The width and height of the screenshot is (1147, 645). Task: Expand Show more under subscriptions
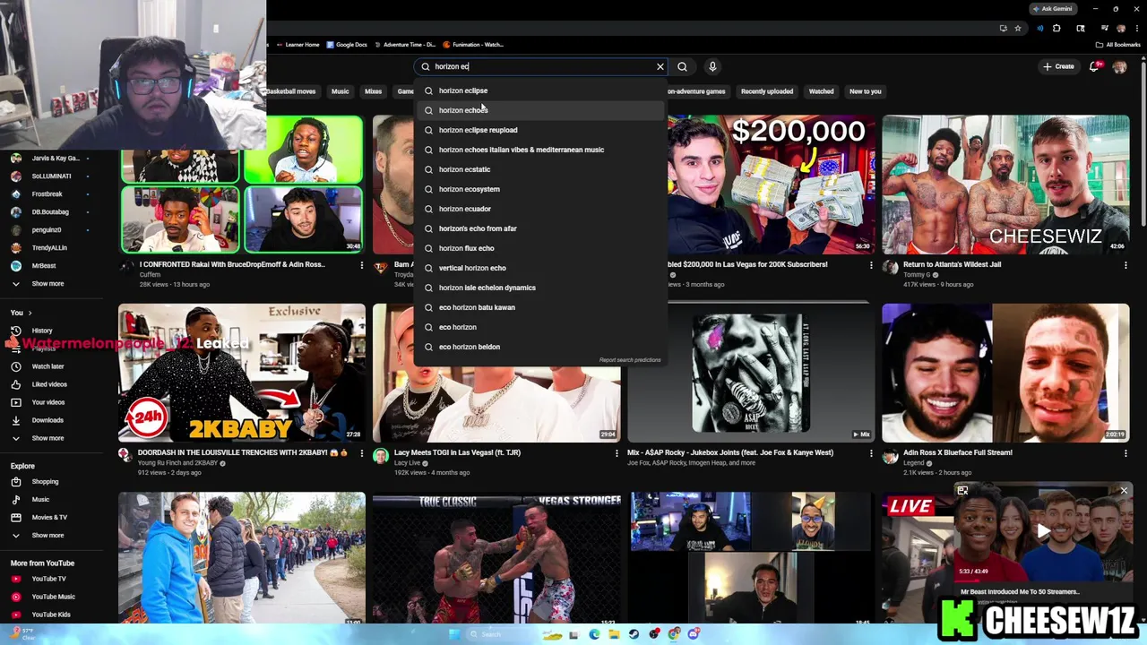47,284
